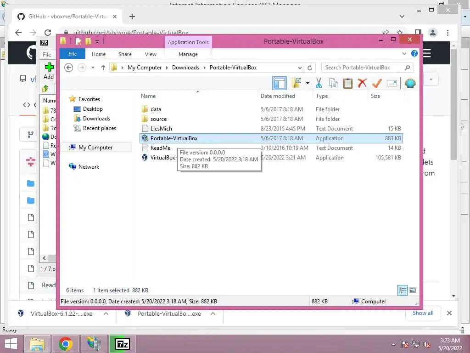
Task: Click the orange checkmark Properties icon
Action: [377, 83]
